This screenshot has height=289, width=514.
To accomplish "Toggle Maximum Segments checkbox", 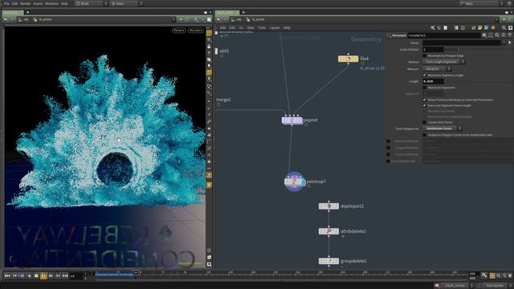I will [425, 88].
